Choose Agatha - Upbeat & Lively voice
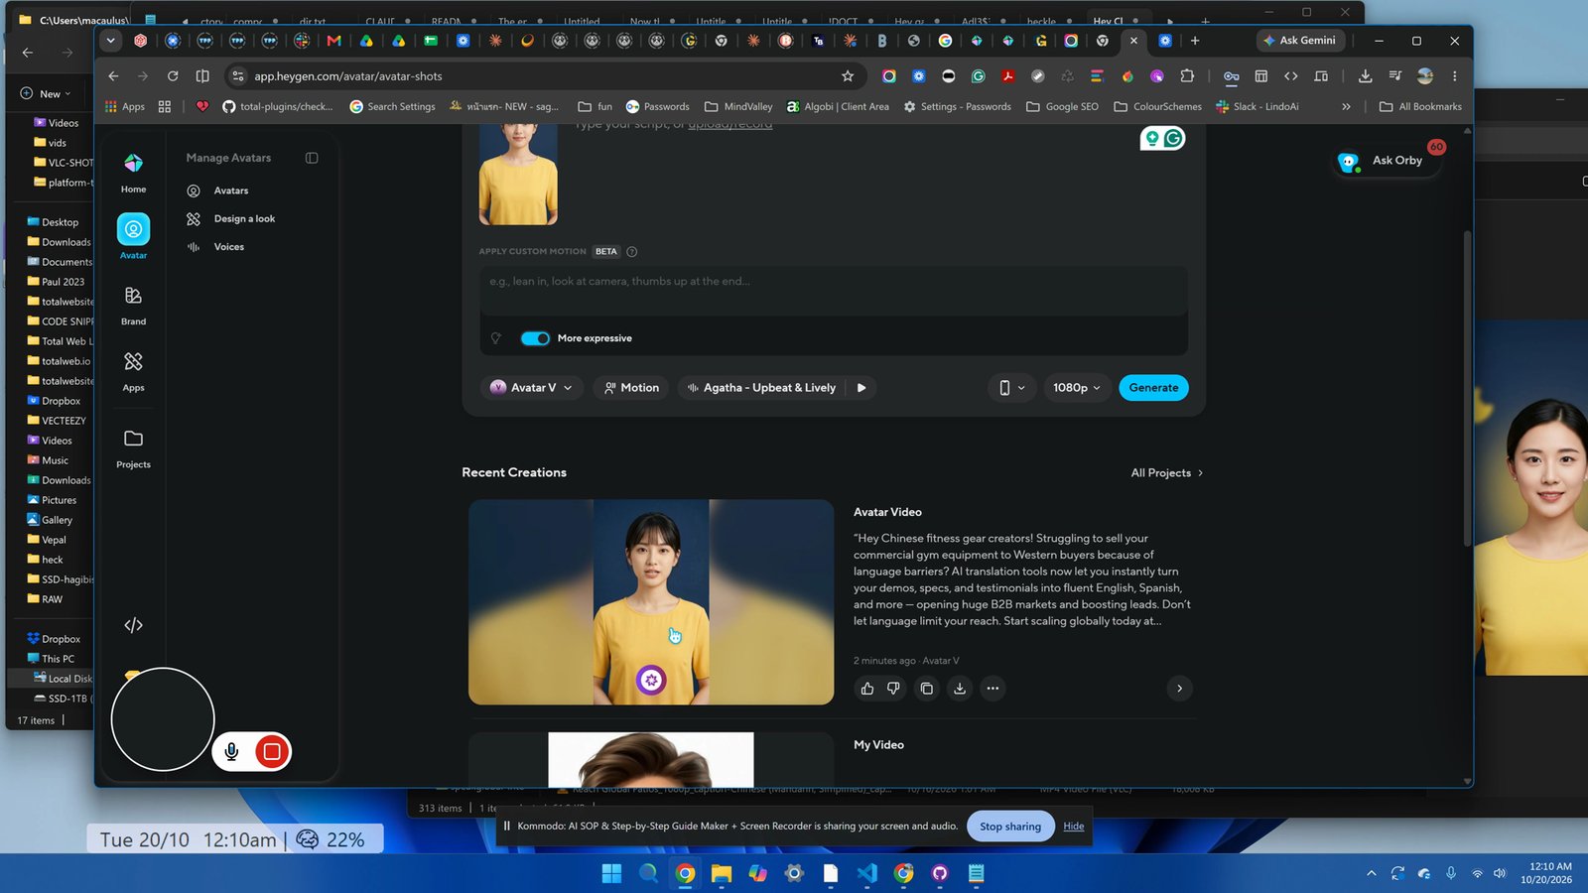Viewport: 1588px width, 893px height. 761,388
